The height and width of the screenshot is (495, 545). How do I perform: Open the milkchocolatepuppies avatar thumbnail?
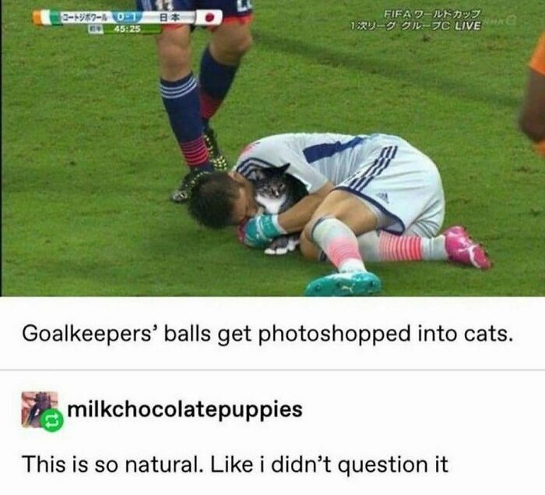[x=40, y=409]
